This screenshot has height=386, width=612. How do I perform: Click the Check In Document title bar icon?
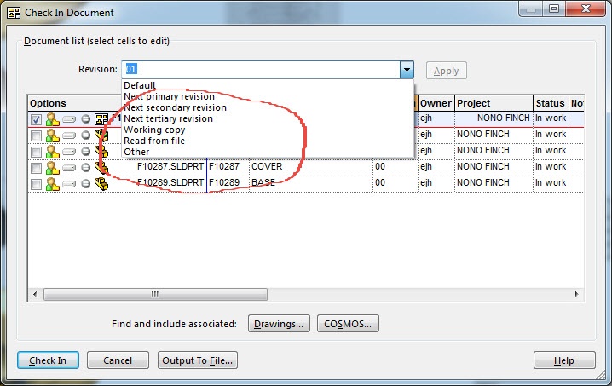(x=14, y=13)
